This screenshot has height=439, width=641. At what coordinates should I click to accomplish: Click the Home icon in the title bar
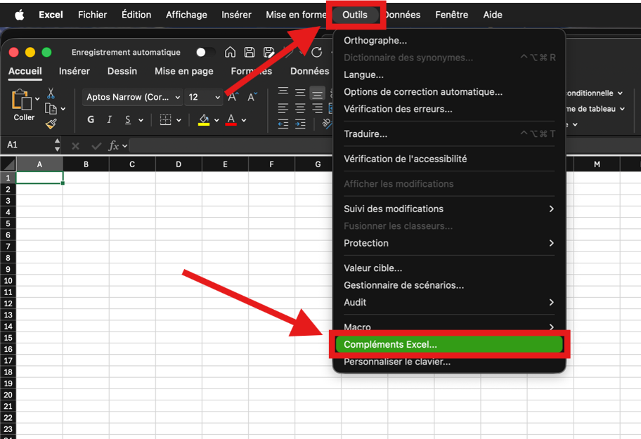tap(230, 52)
